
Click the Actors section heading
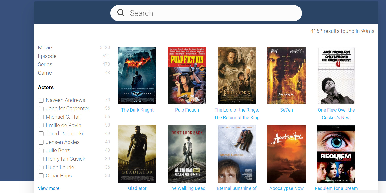46,87
